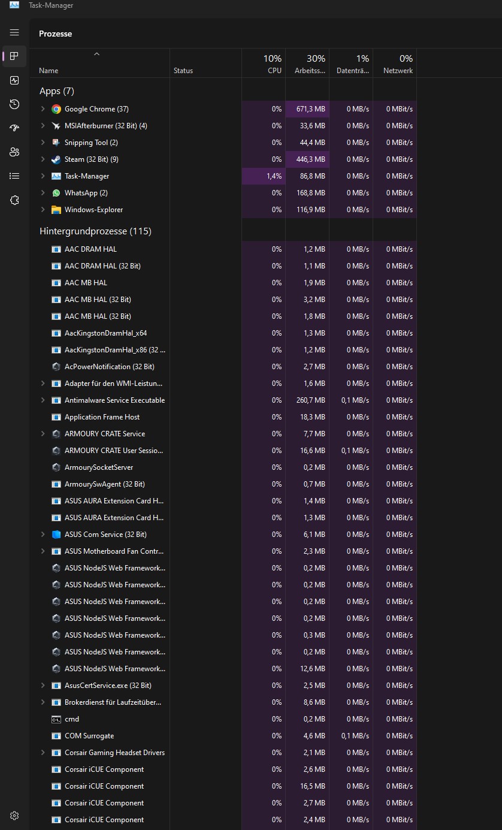Click the COM Surrogate icon
502x830 pixels.
[56, 736]
